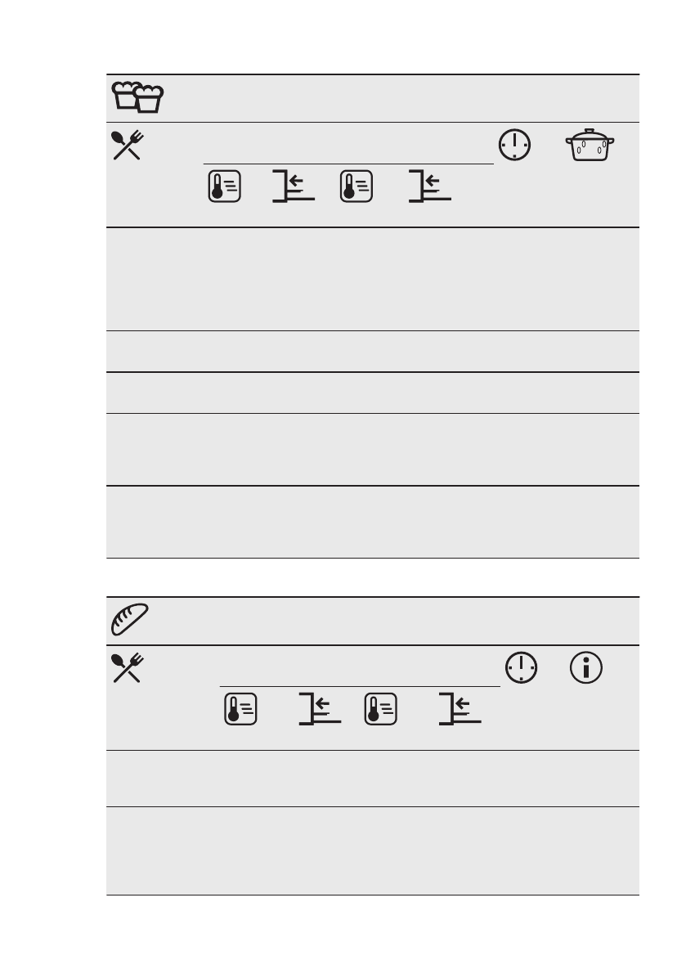This screenshot has width=686, height=974.
Task: Click the right thermometer icon in the bread table
Action: pyautogui.click(x=380, y=709)
